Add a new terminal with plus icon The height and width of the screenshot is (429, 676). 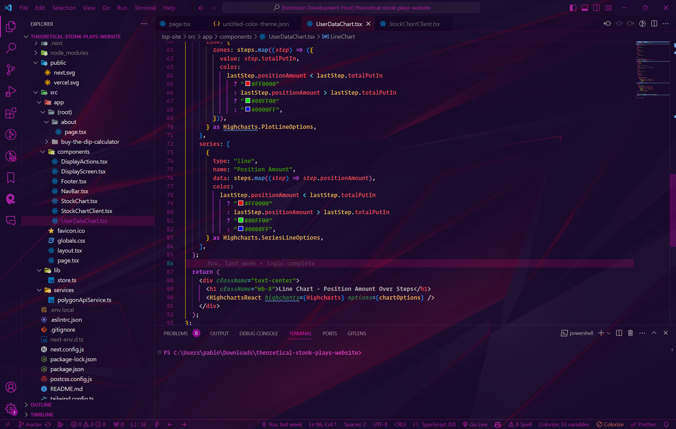pyautogui.click(x=601, y=333)
